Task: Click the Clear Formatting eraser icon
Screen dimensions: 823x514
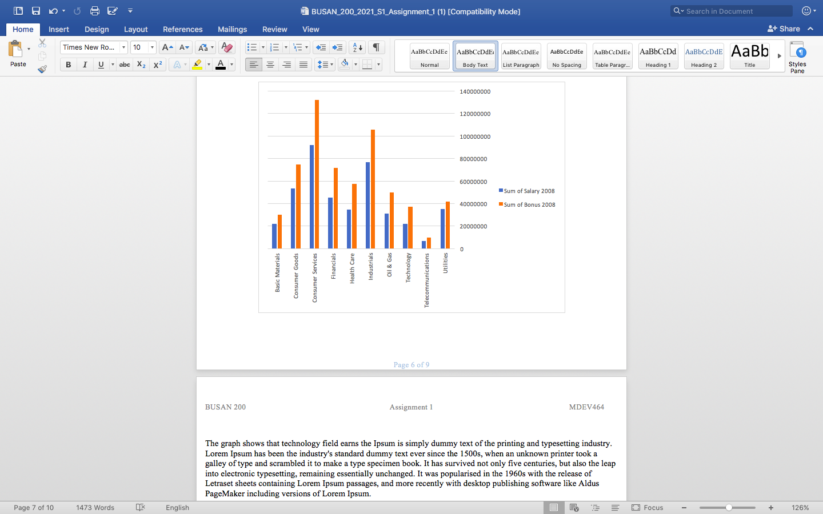Action: 227,47
